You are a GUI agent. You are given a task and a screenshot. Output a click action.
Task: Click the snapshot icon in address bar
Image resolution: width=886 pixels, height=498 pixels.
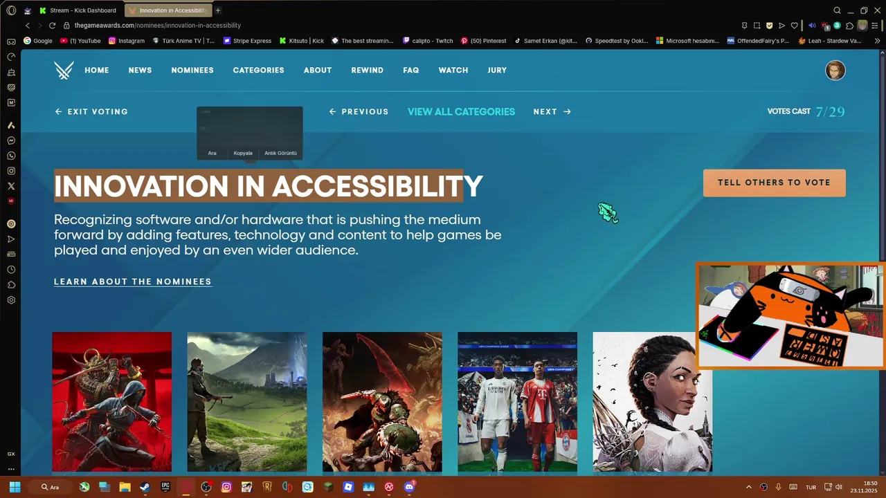pyautogui.click(x=757, y=26)
